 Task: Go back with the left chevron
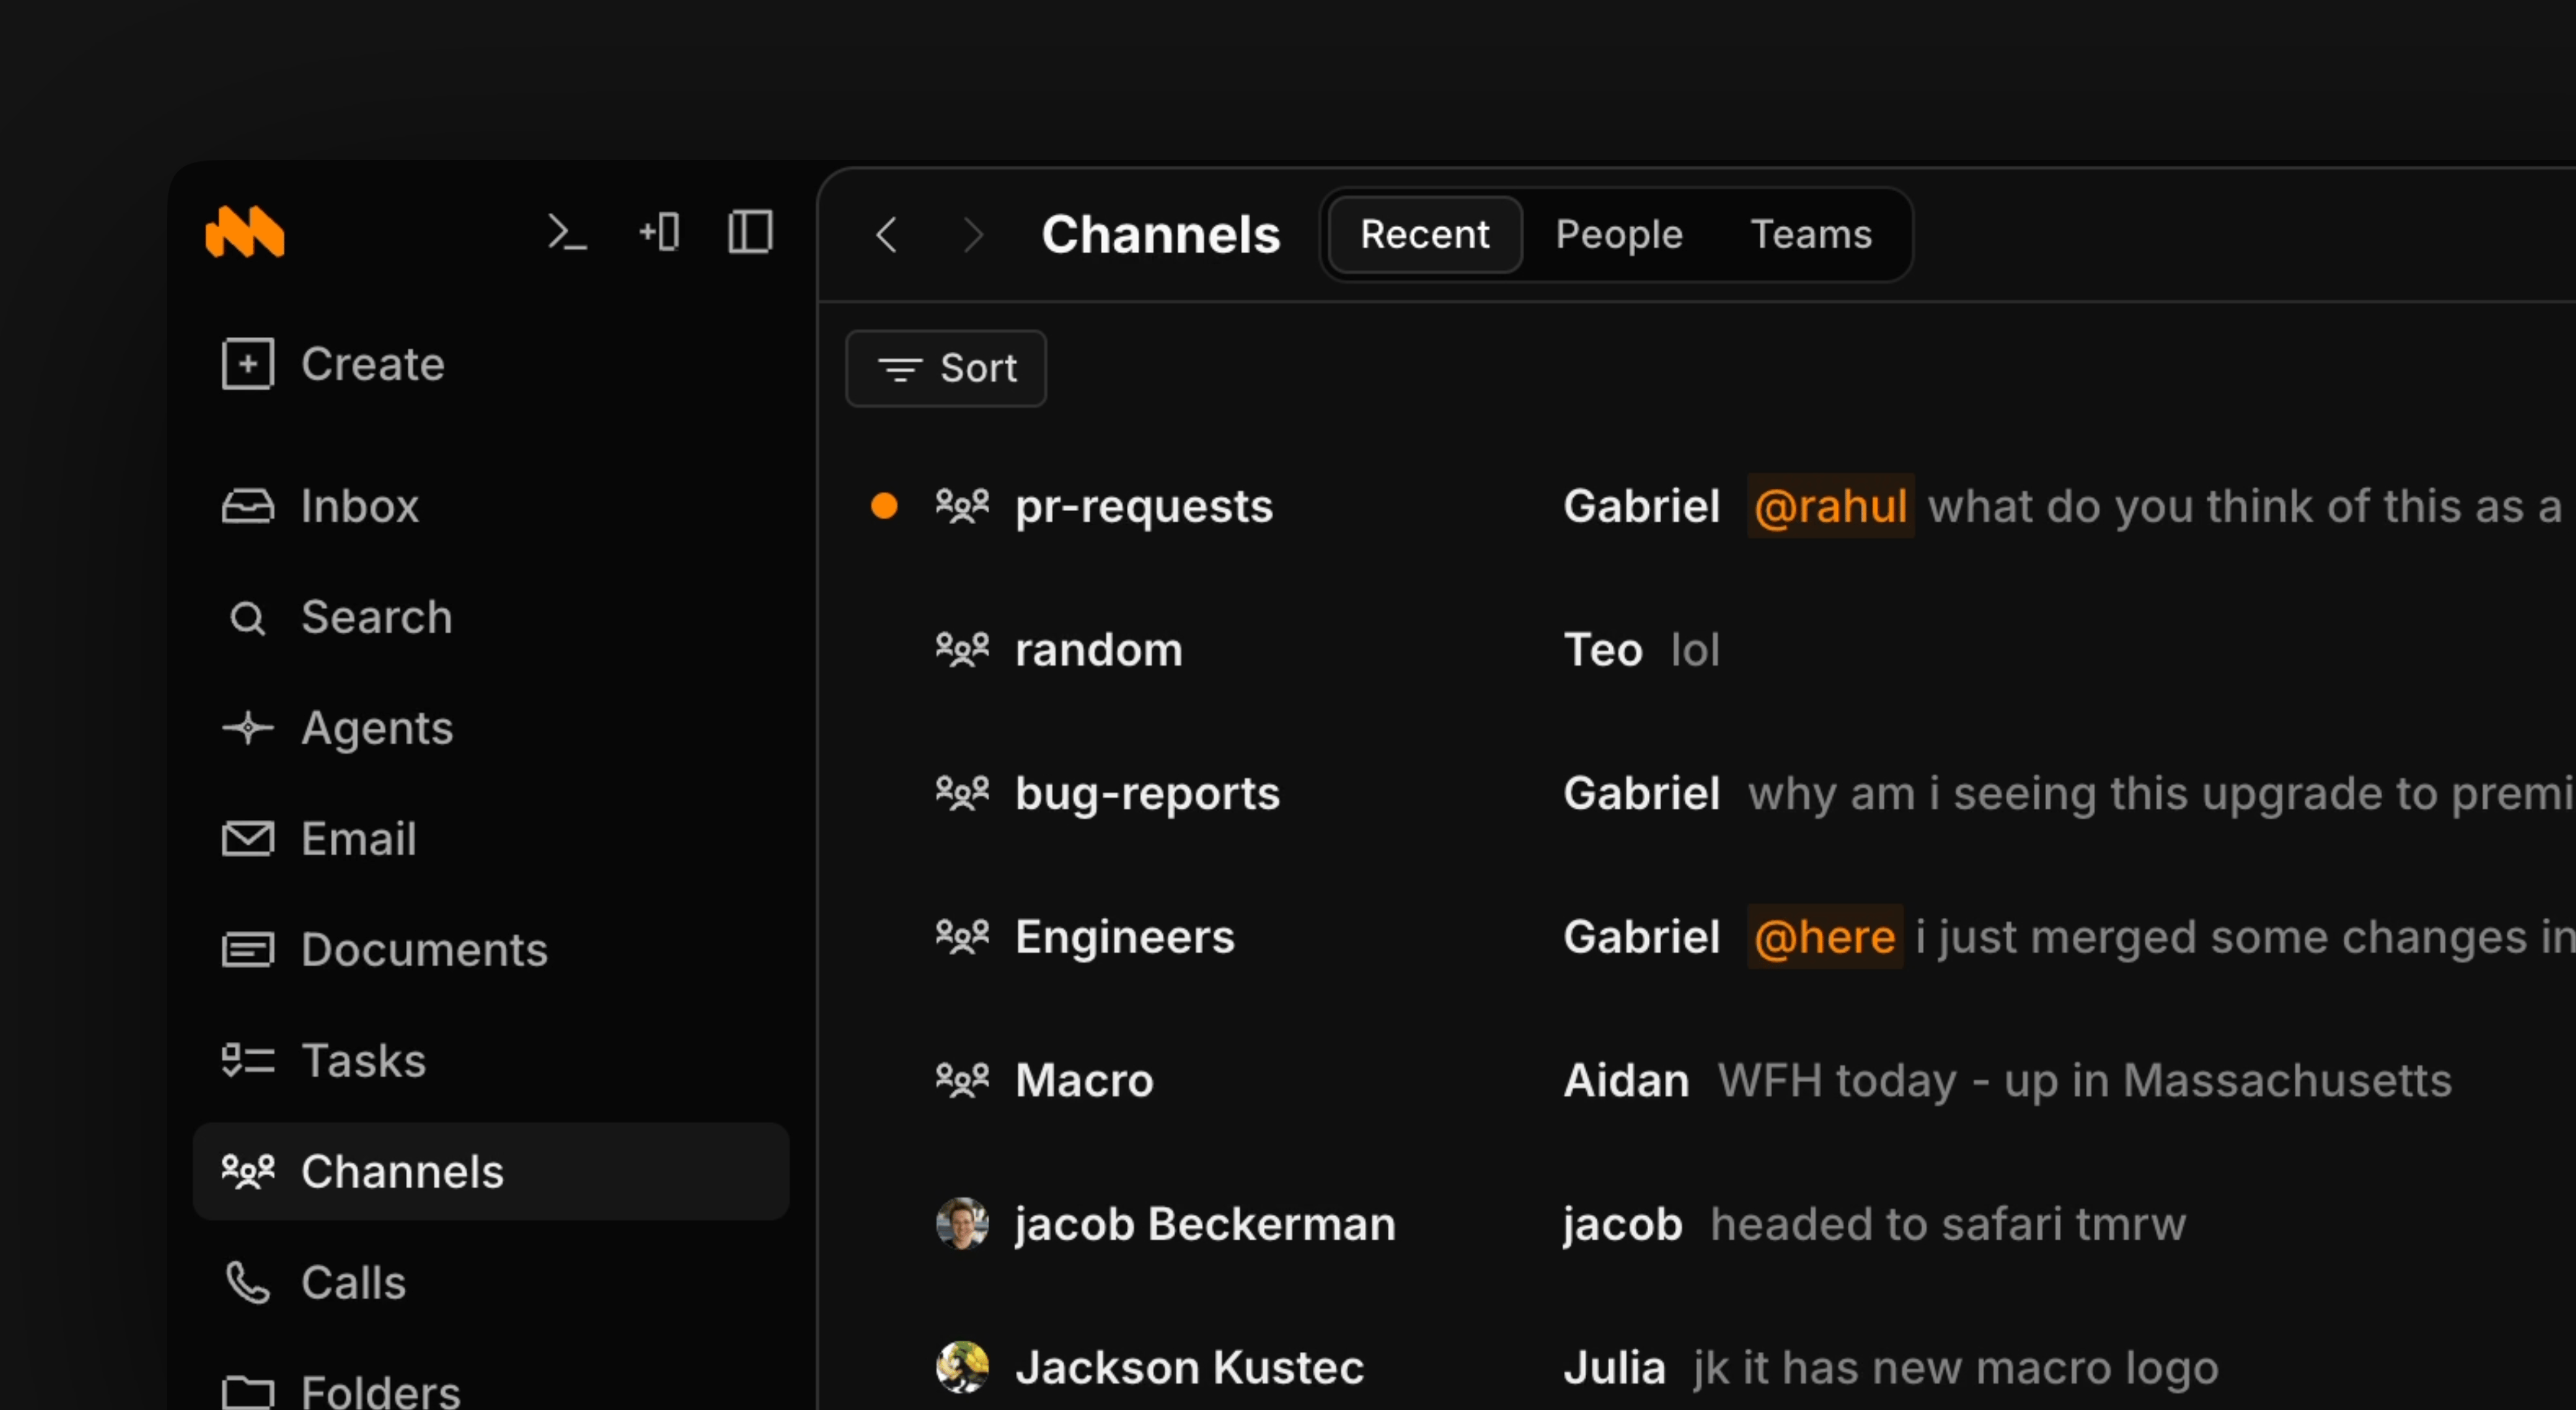click(886, 235)
